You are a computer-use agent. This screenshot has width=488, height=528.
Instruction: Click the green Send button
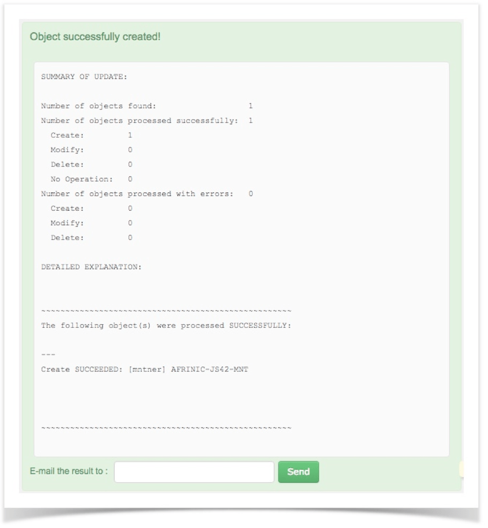[x=298, y=471]
